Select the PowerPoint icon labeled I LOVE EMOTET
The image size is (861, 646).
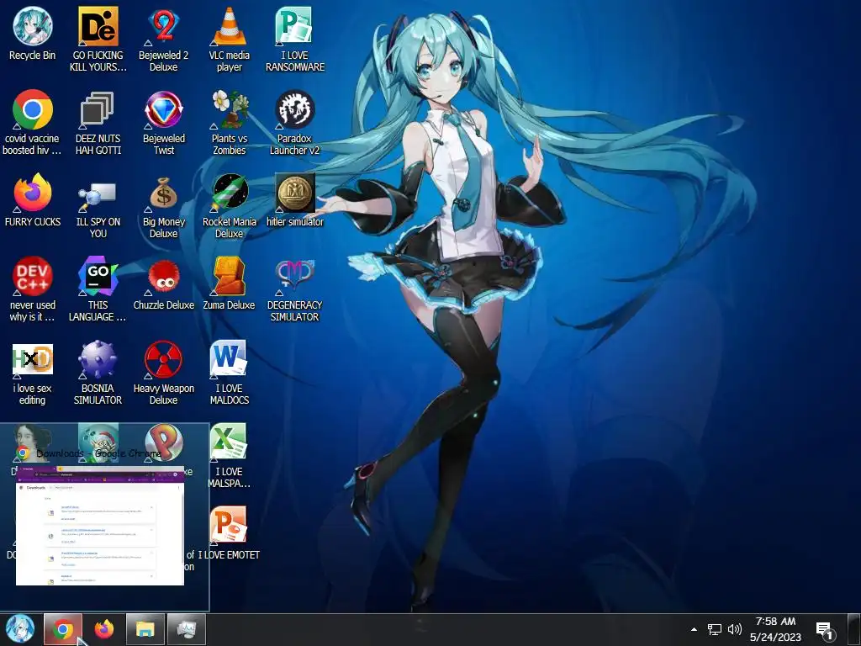229,527
